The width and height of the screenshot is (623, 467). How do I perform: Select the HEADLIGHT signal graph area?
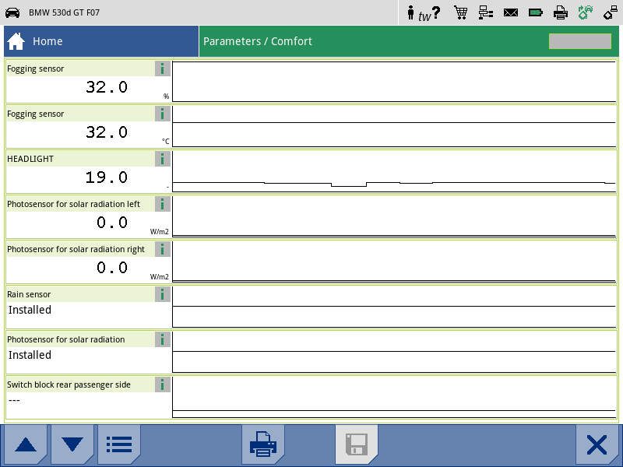[393, 170]
